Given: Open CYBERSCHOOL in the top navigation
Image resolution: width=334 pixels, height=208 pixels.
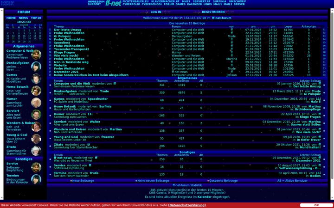Looking at the screenshot, I should tap(152, 4).
